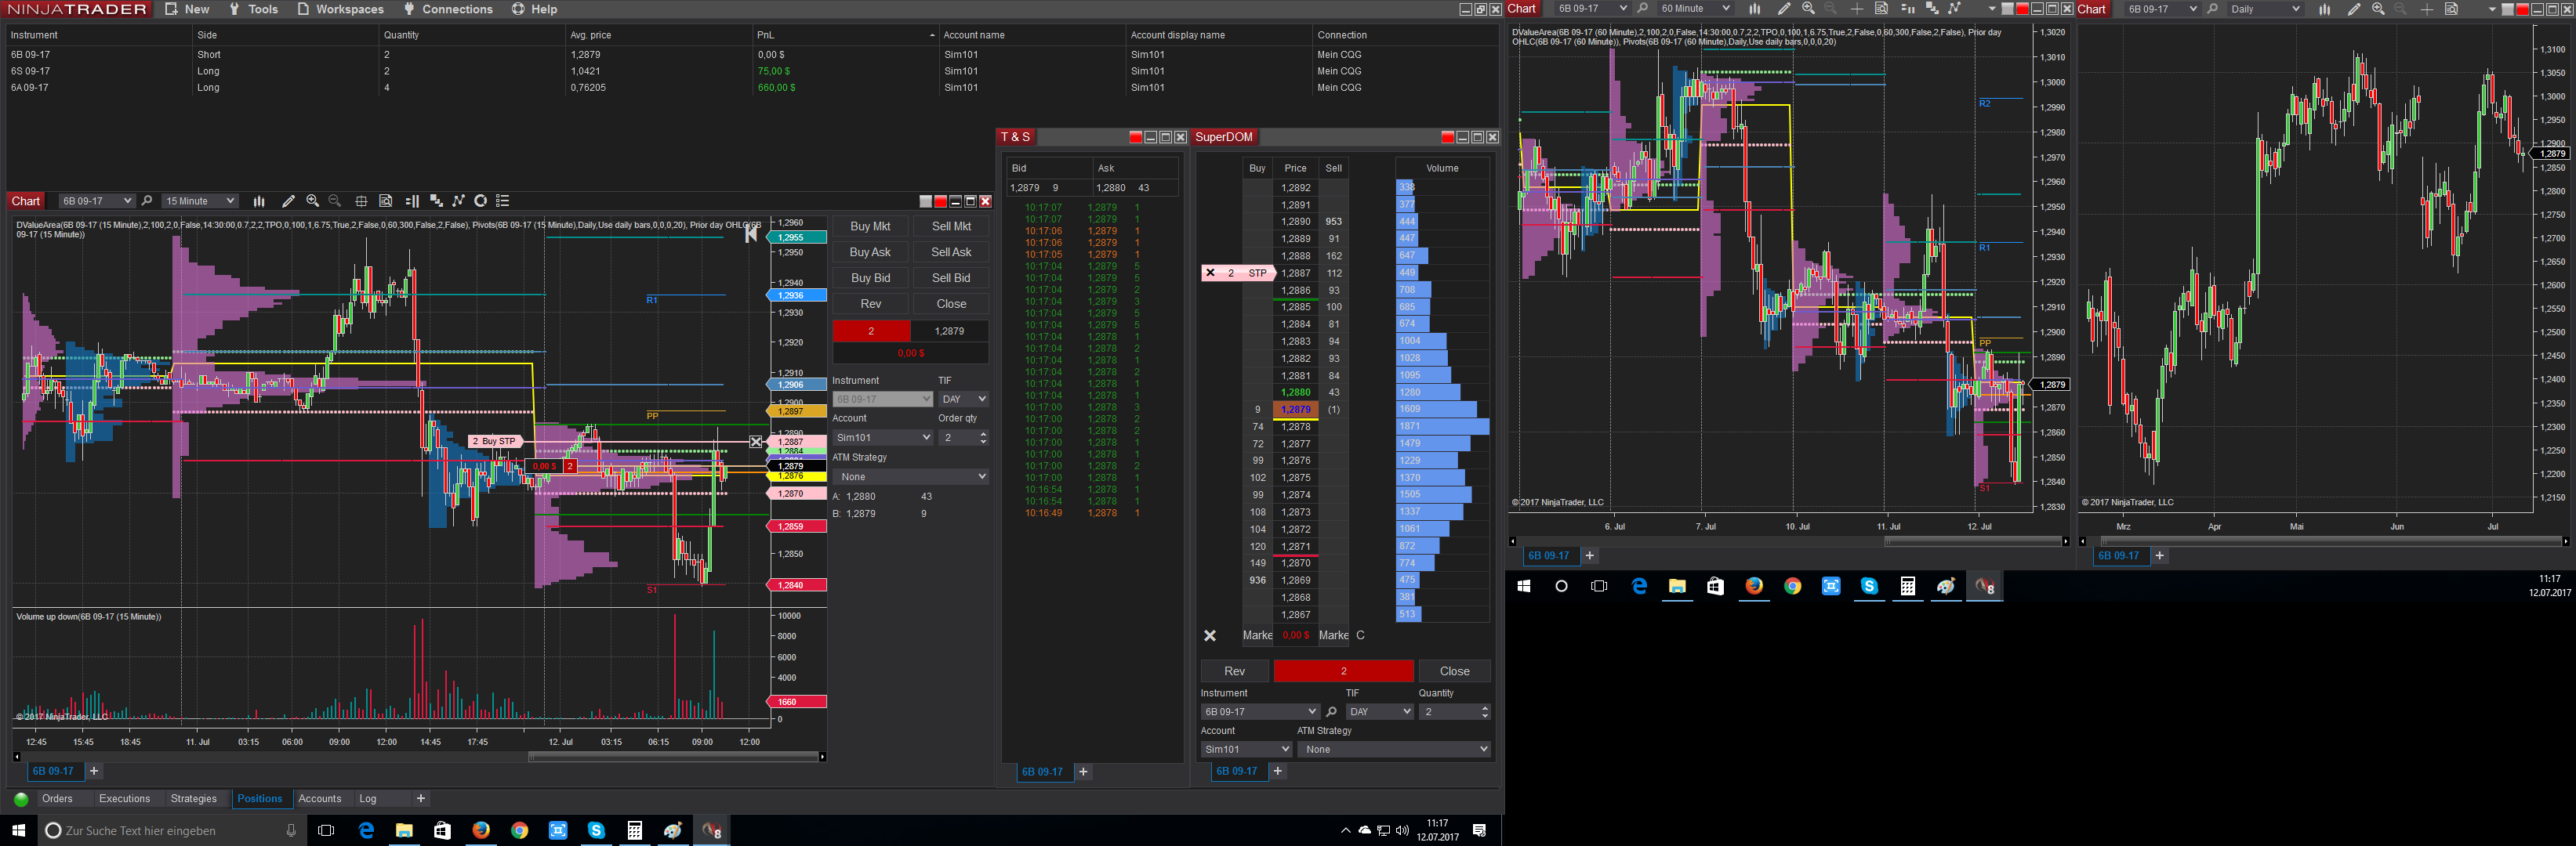
Task: Open instrument dropdown in 15 Minute chart
Action: (x=96, y=201)
